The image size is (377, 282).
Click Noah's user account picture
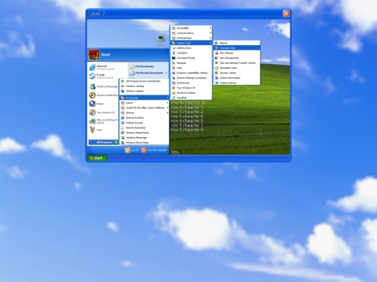coord(94,55)
